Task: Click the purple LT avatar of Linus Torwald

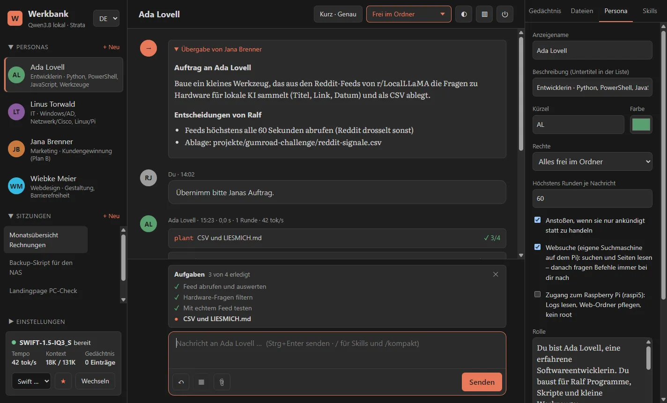Action: tap(16, 112)
